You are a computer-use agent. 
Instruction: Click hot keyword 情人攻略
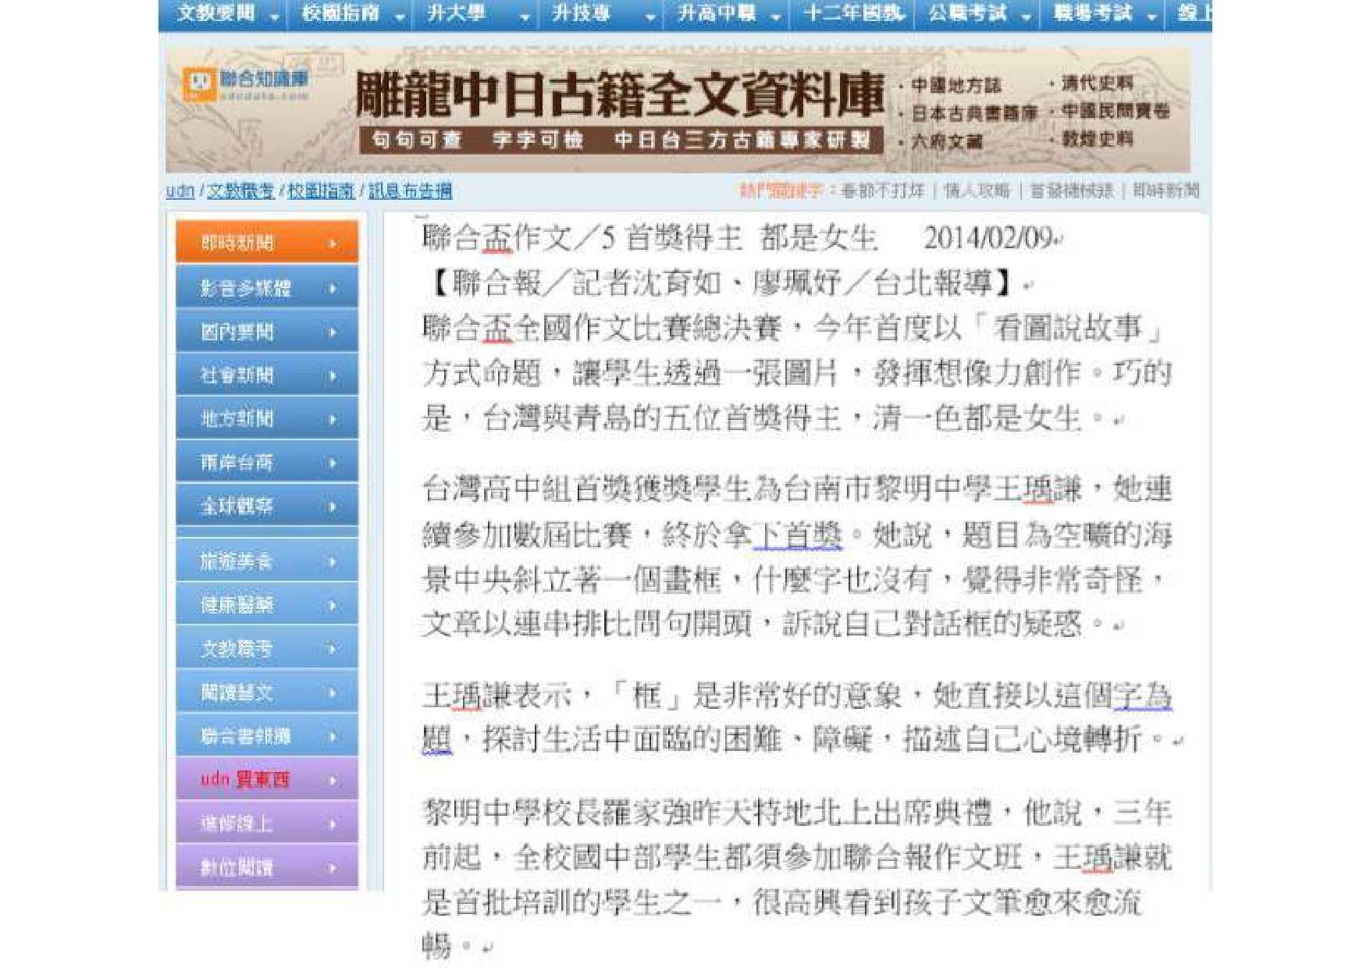click(977, 190)
